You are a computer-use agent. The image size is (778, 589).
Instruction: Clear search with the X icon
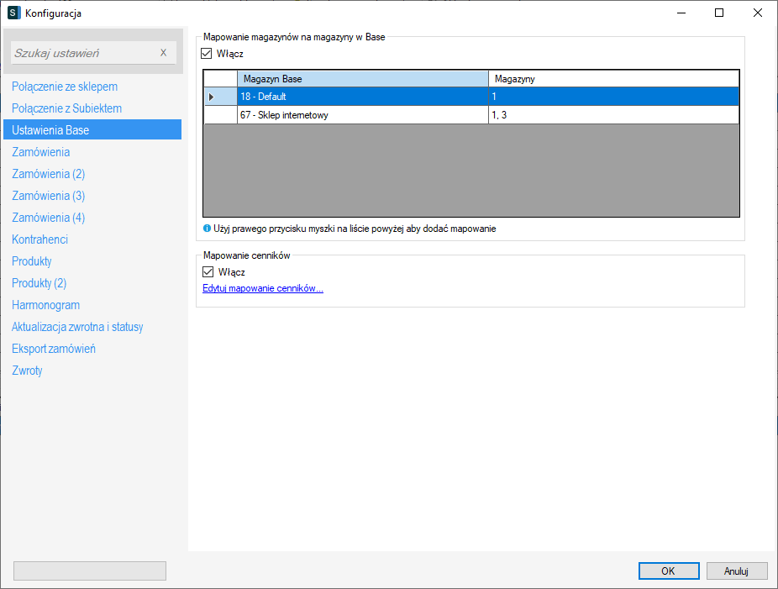(x=163, y=53)
